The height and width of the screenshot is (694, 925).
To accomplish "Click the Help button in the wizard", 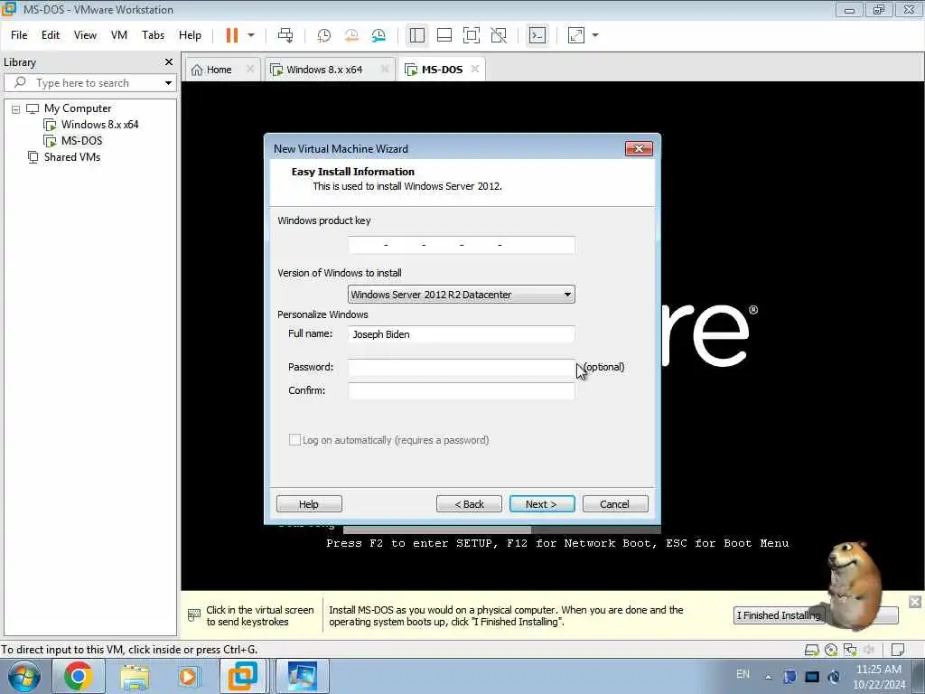I will (309, 504).
